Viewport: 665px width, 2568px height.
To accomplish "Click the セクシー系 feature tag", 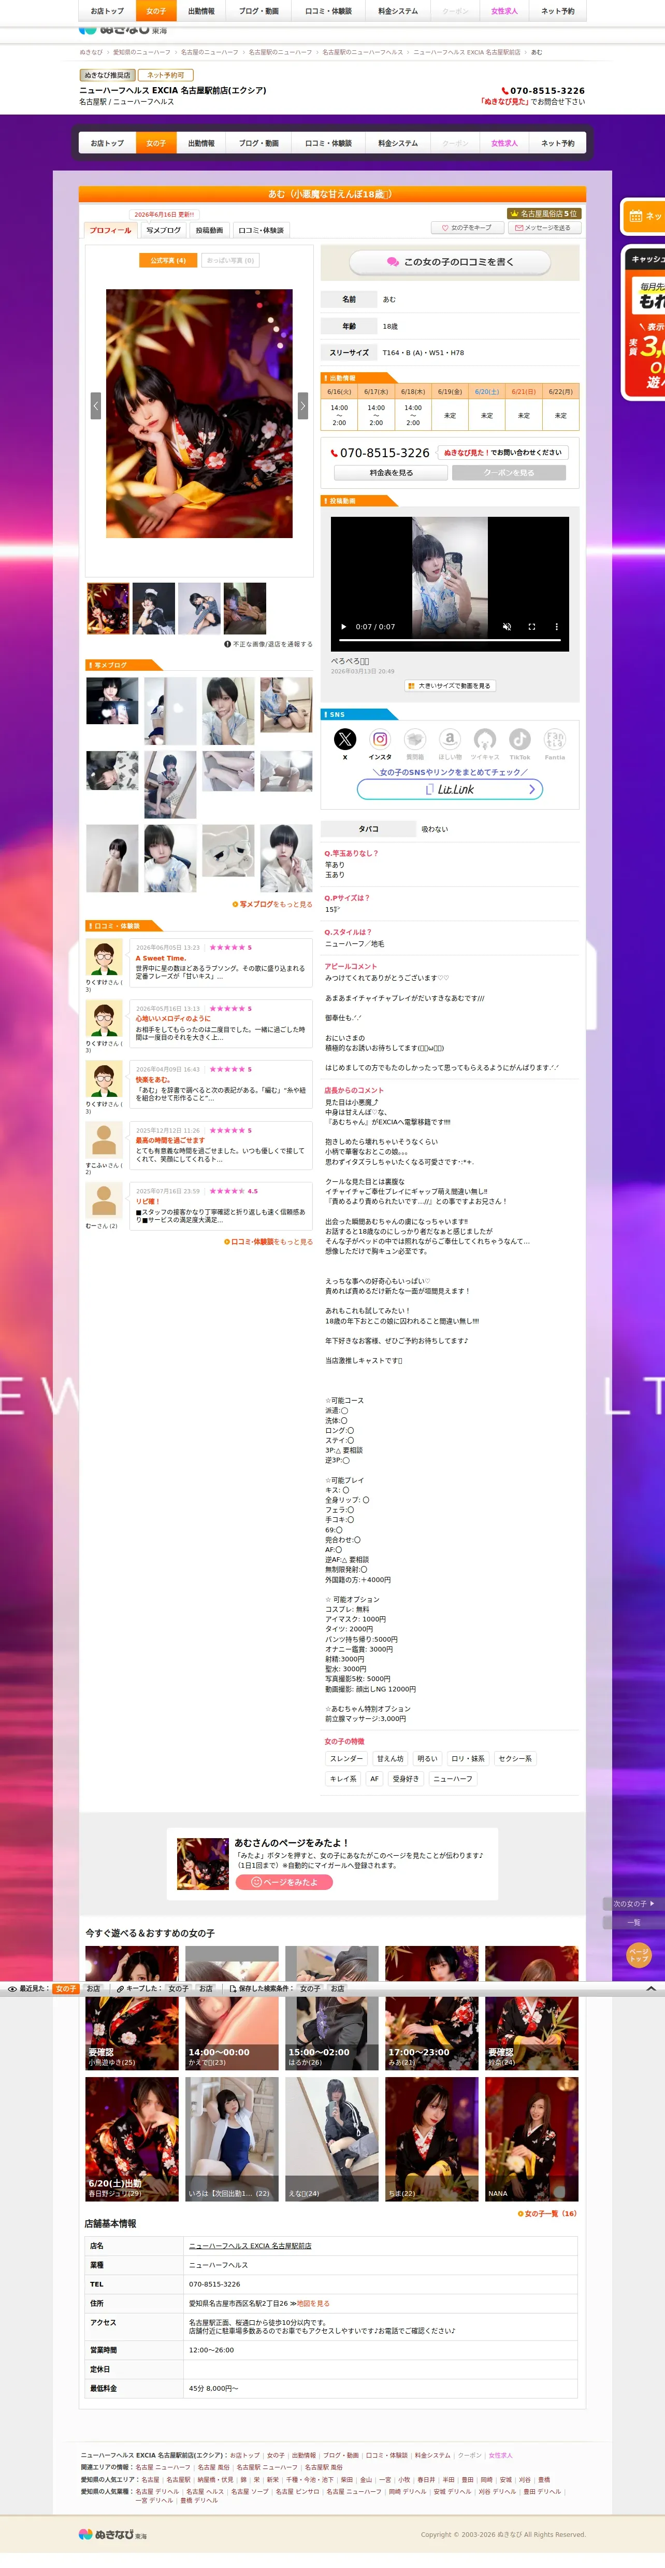I will 516,1758.
